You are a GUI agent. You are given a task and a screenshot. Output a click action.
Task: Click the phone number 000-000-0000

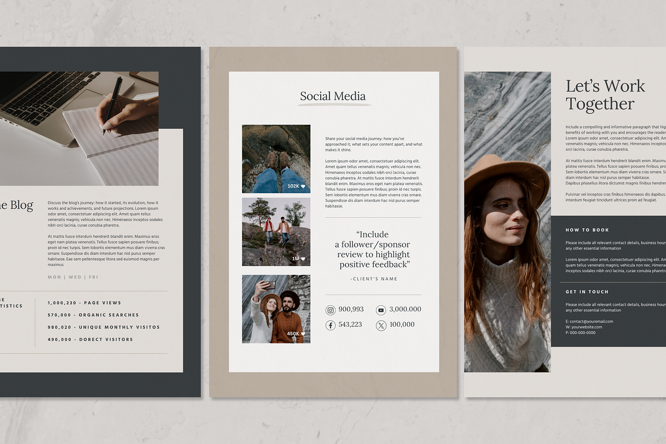(x=581, y=332)
